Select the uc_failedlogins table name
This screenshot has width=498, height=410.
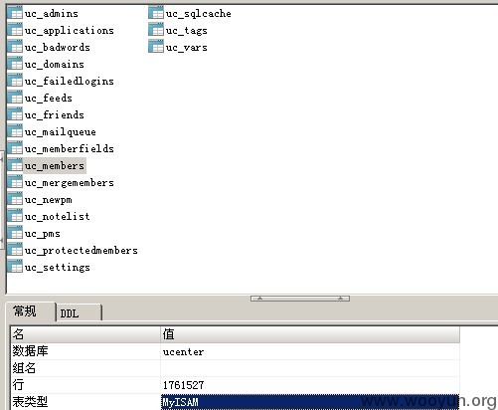coord(70,82)
